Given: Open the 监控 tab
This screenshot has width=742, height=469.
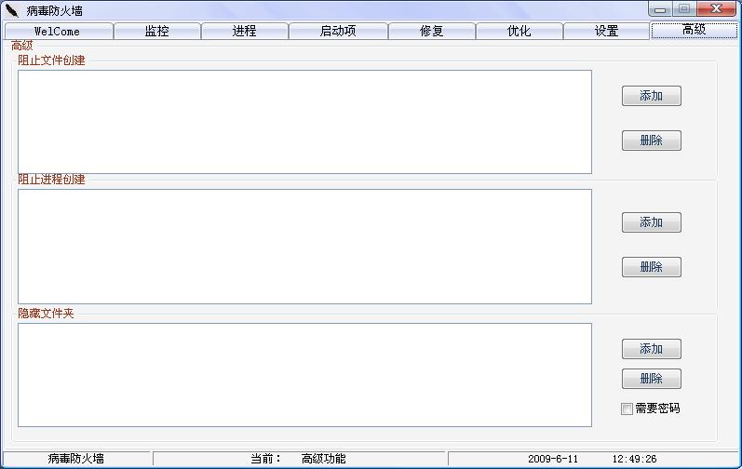Looking at the screenshot, I should pyautogui.click(x=157, y=31).
